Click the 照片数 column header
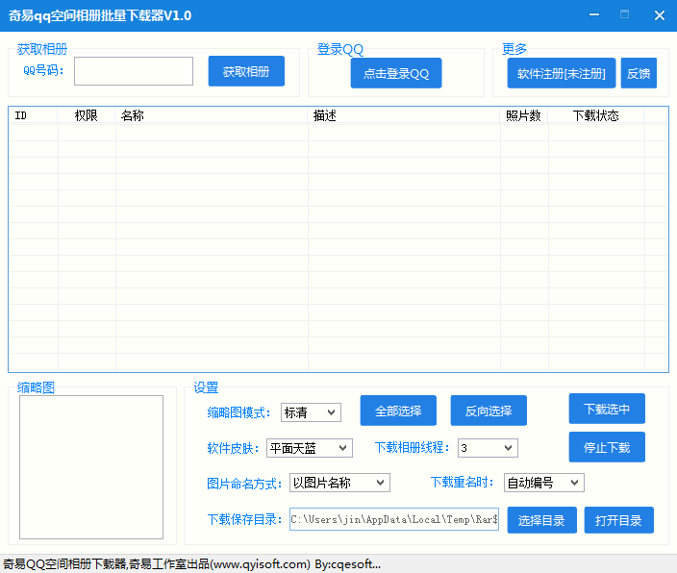 524,115
